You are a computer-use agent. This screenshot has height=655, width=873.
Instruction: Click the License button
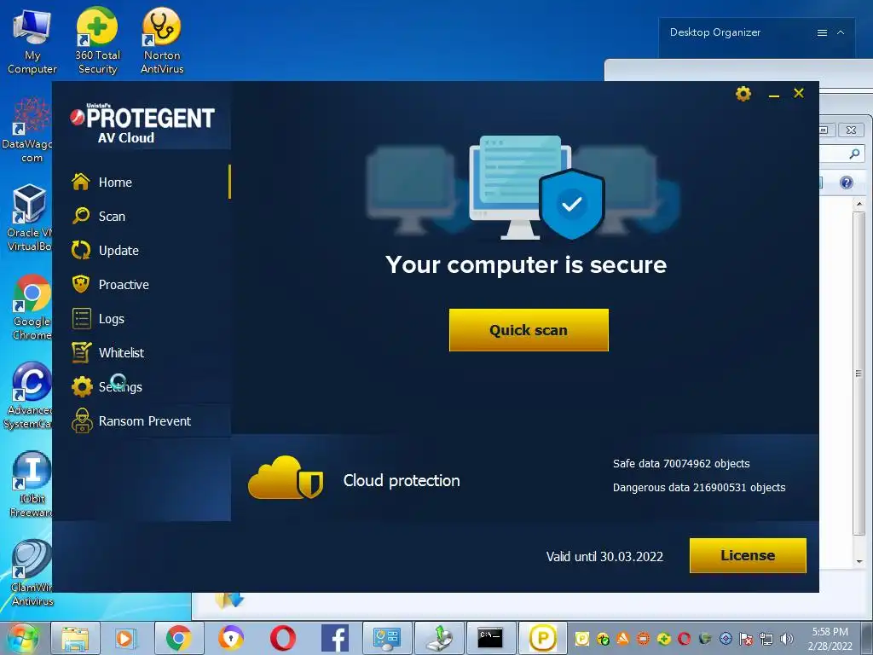pos(748,555)
